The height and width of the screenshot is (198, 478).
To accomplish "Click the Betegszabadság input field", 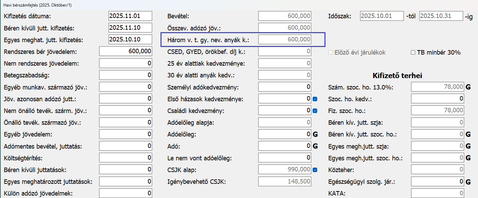I will (125, 75).
